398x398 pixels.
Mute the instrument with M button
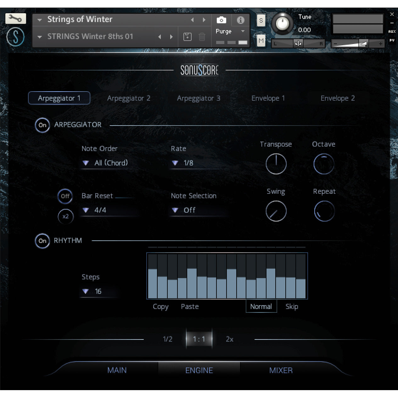click(261, 41)
